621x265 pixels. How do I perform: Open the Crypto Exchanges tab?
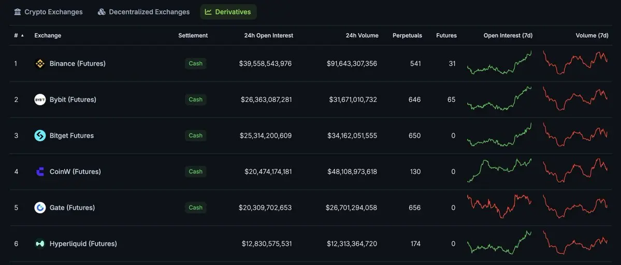tap(48, 12)
